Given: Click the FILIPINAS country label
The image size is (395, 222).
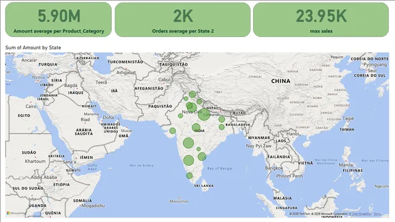Looking at the screenshot, I should [x=352, y=170].
